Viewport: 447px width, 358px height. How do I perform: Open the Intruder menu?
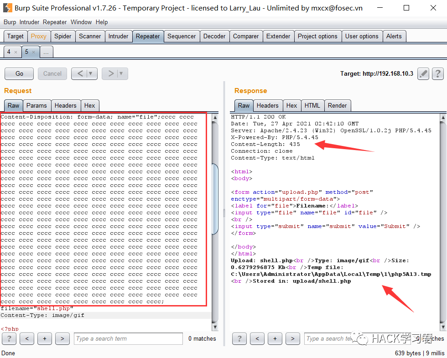29,22
